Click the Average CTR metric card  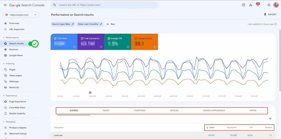click(117, 42)
